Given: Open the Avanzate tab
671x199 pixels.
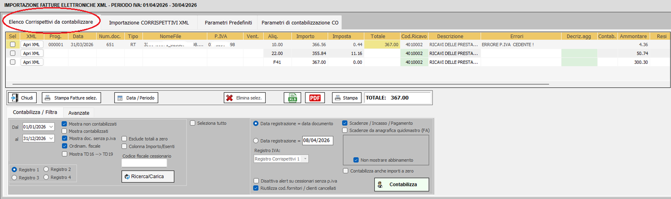Looking at the screenshot, I should coord(79,113).
